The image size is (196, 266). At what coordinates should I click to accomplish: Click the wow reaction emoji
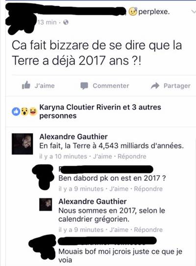[24, 112]
